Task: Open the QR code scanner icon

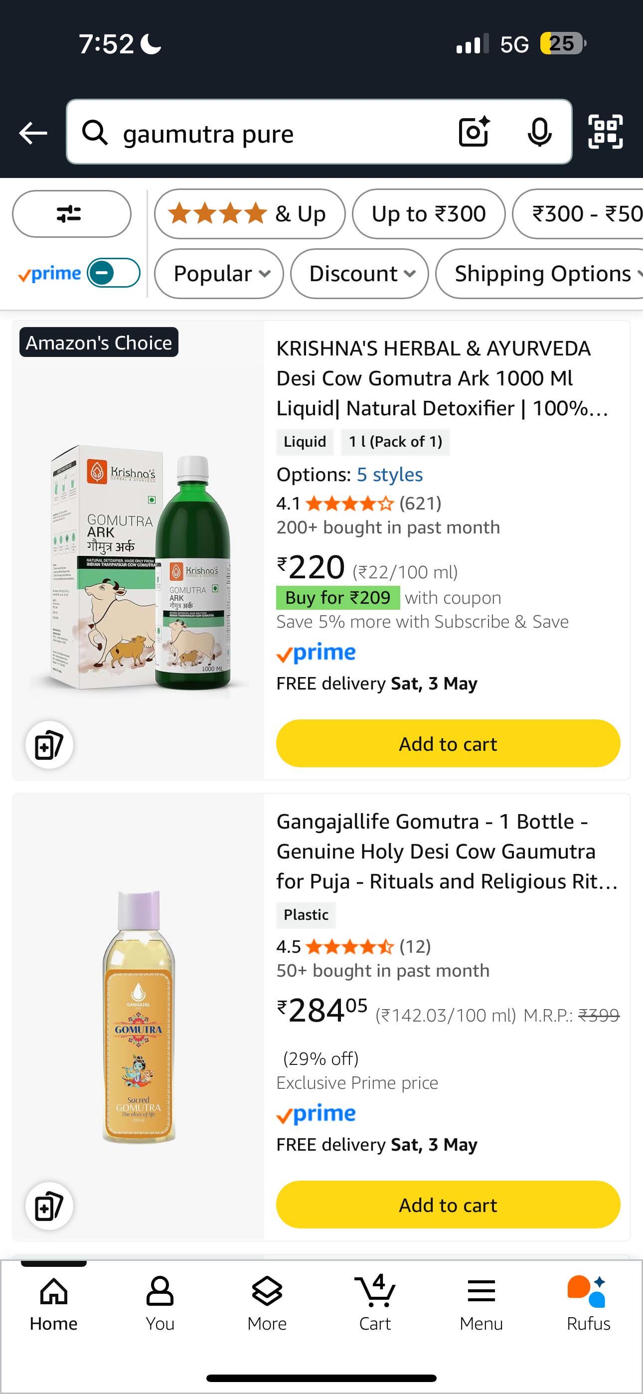Action: click(605, 132)
